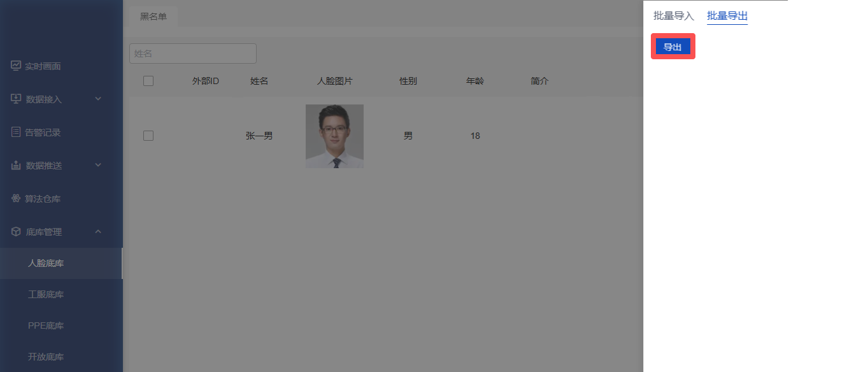Open 人脸底库 in the sidebar

pyautogui.click(x=46, y=263)
